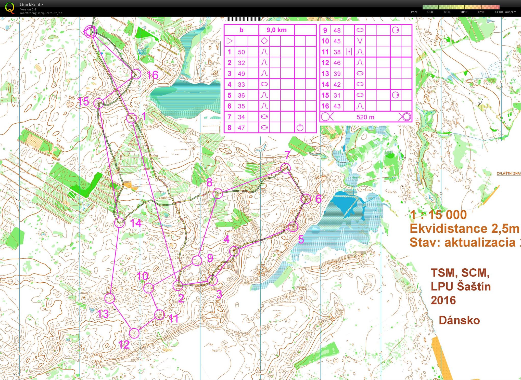Click the 10:00 pace scale value
The height and width of the screenshot is (380, 521).
464,12
